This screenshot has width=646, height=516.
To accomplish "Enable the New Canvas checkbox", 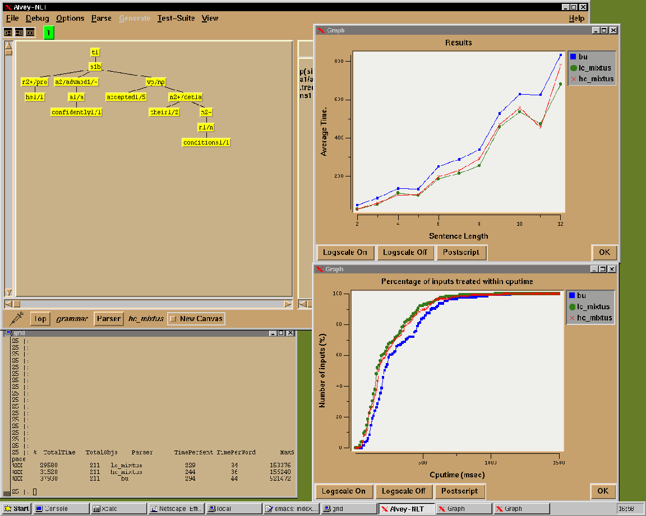I will click(173, 319).
